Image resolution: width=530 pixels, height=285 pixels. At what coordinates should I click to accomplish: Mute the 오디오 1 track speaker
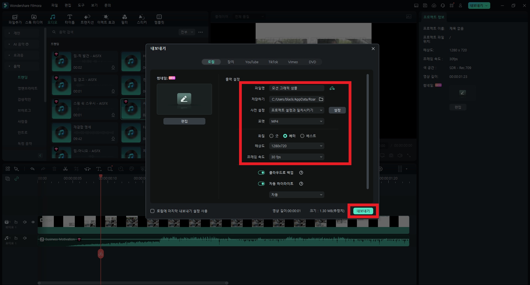coord(25,238)
